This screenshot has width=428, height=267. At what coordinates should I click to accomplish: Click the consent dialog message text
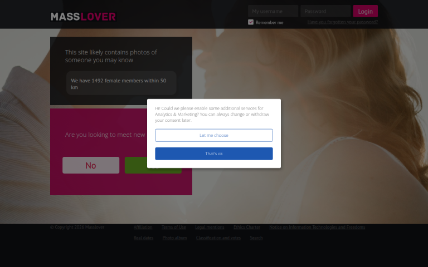(x=212, y=114)
